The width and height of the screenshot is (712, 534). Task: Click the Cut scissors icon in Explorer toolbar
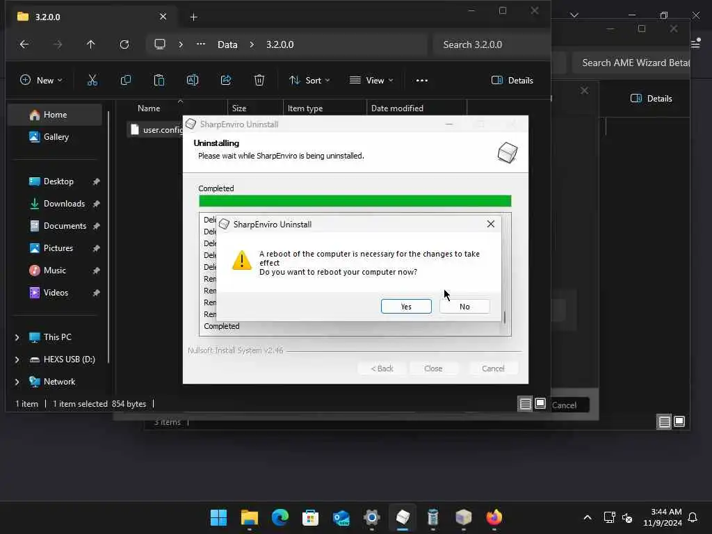click(x=92, y=81)
